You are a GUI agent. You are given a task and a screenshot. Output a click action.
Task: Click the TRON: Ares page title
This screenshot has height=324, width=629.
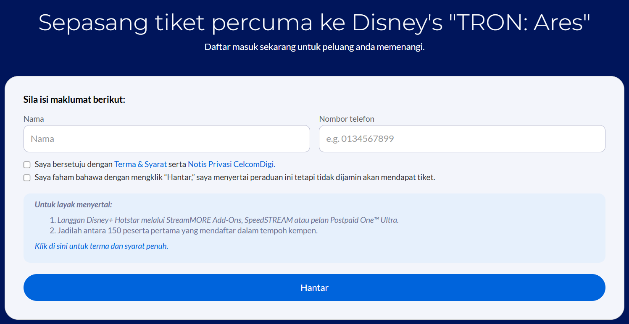click(314, 23)
